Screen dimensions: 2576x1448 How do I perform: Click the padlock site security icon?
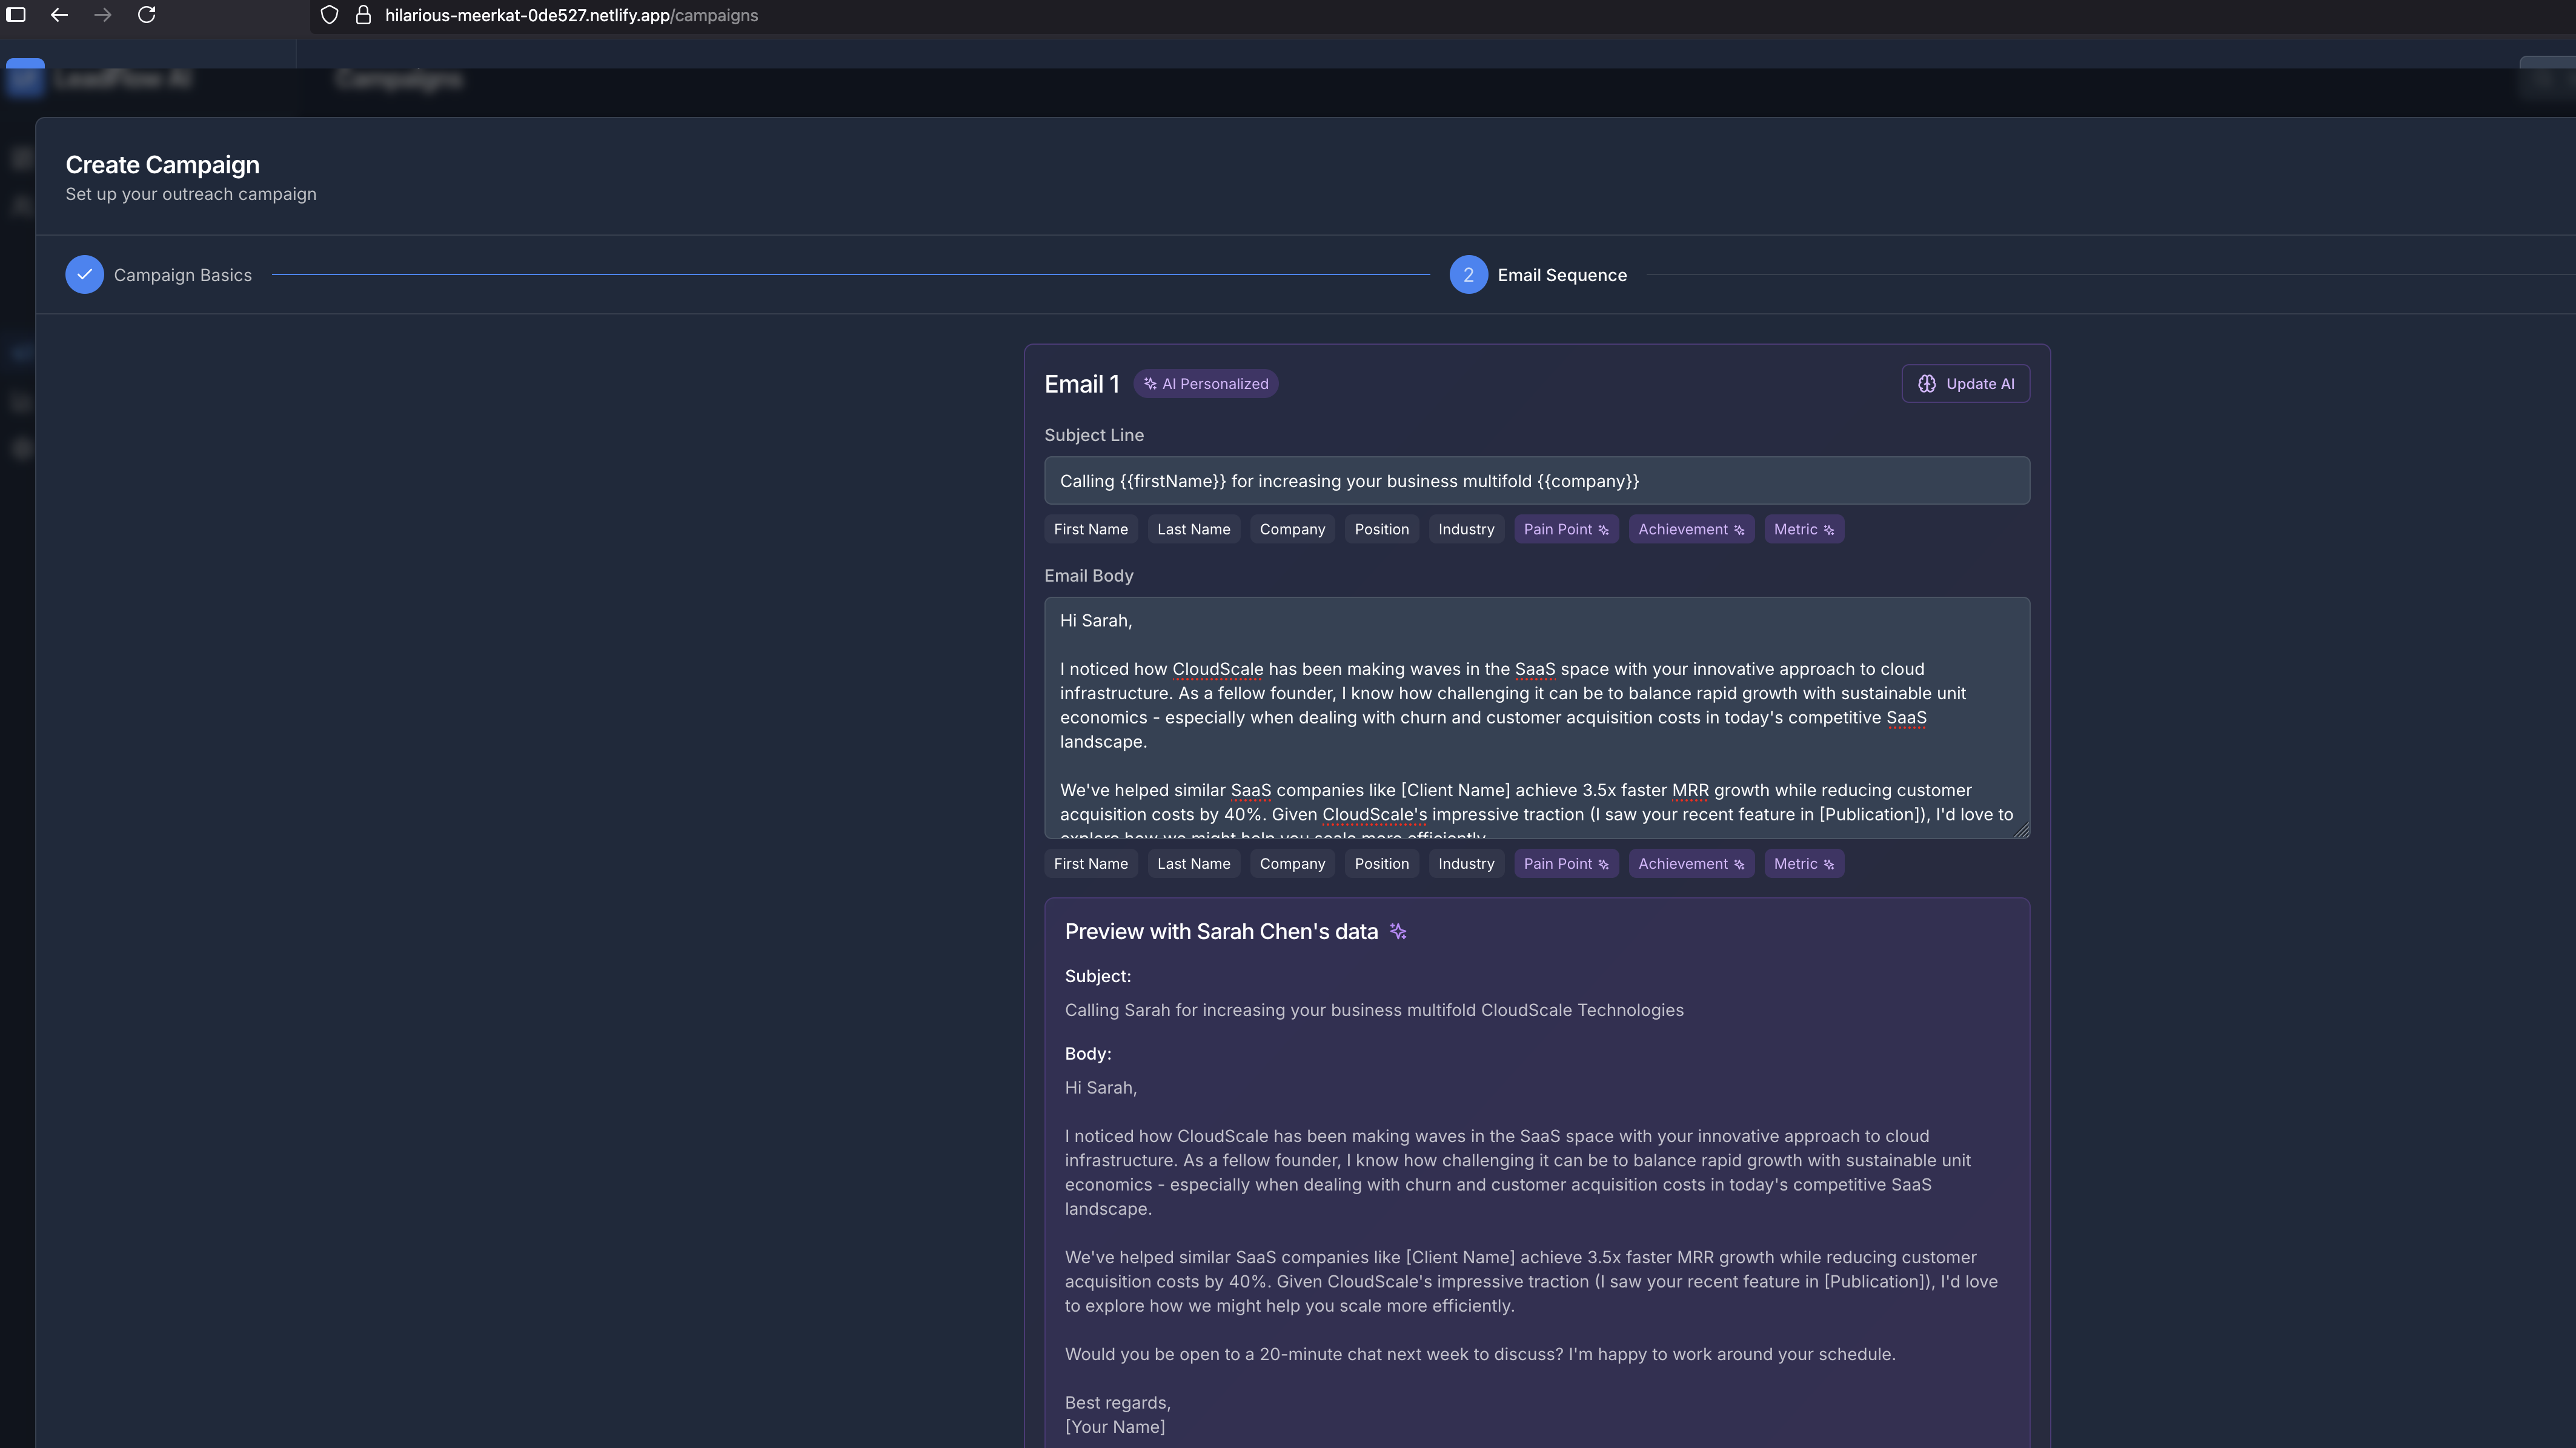click(x=363, y=15)
